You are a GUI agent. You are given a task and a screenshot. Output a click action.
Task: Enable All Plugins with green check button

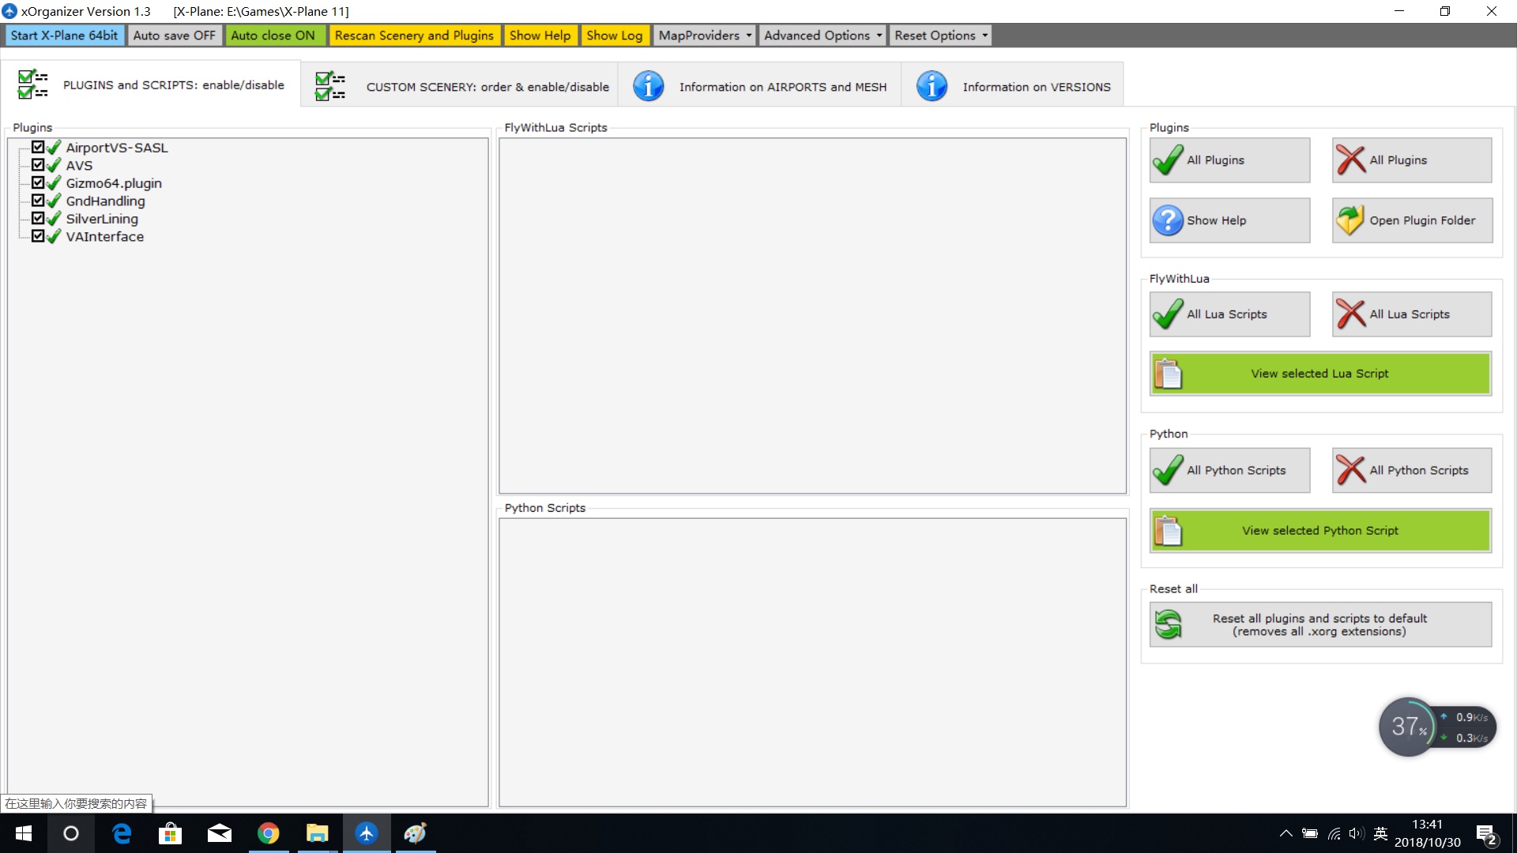[x=1229, y=160]
